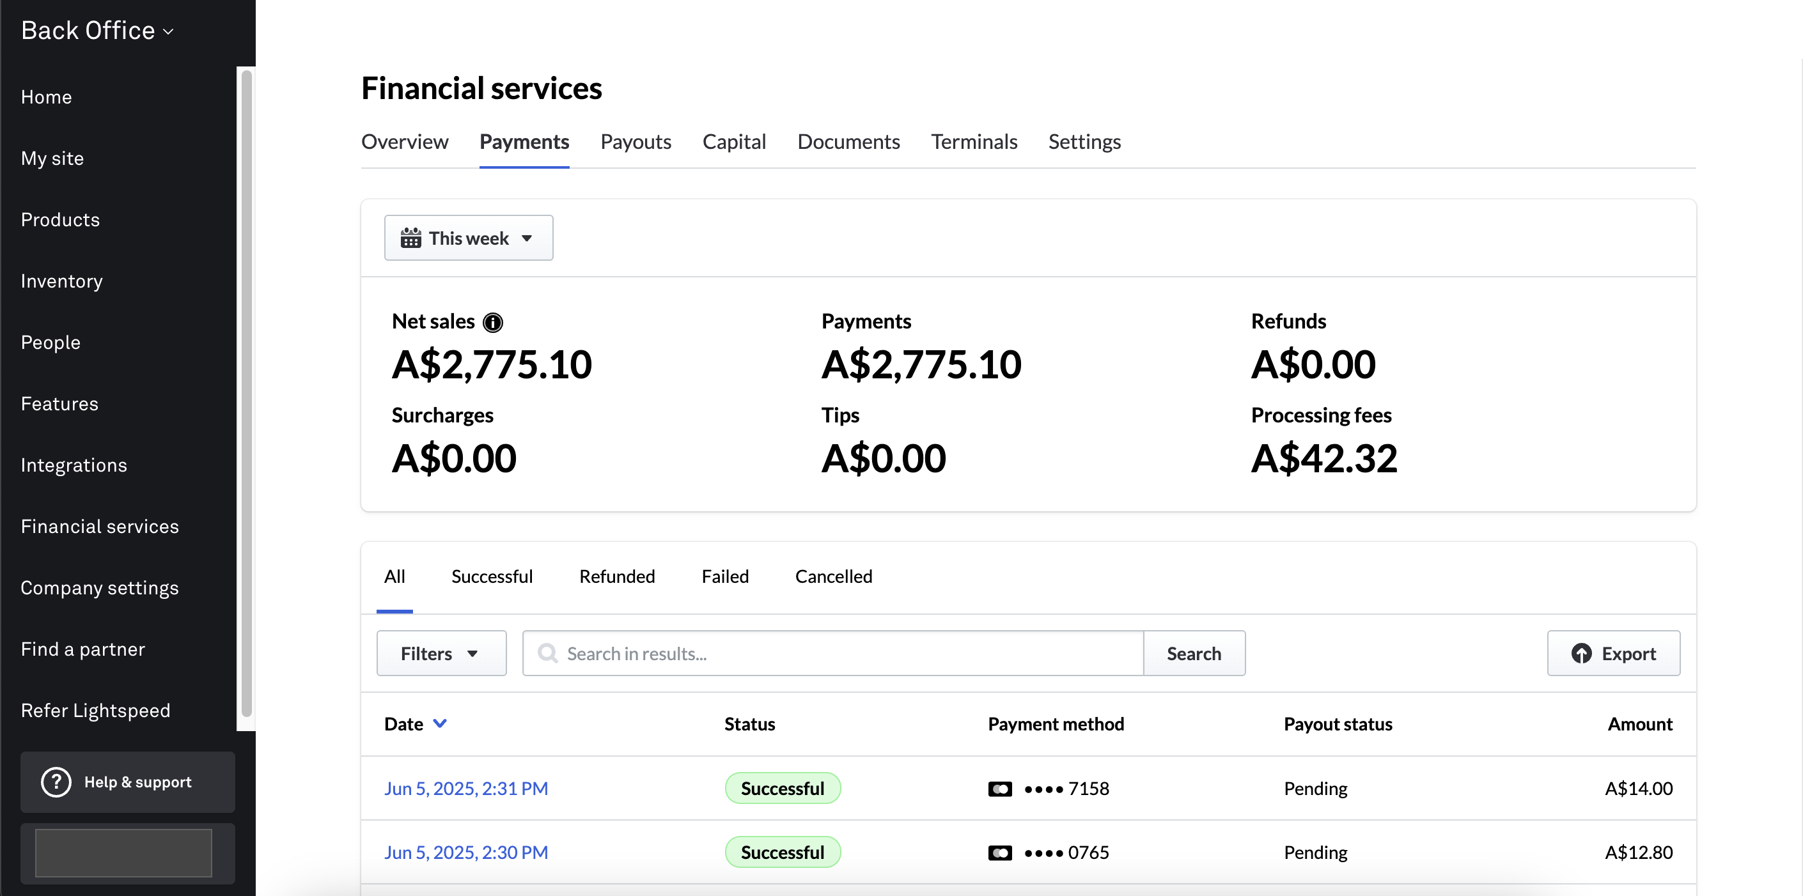The width and height of the screenshot is (1803, 896).
Task: Click Successful badge for 2:31 PM payment
Action: tap(783, 789)
